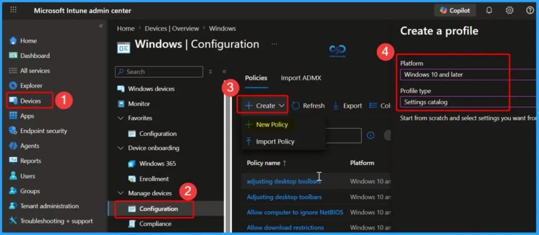The image size is (539, 235).
Task: Open Enrollment menu item
Action: coord(148,179)
